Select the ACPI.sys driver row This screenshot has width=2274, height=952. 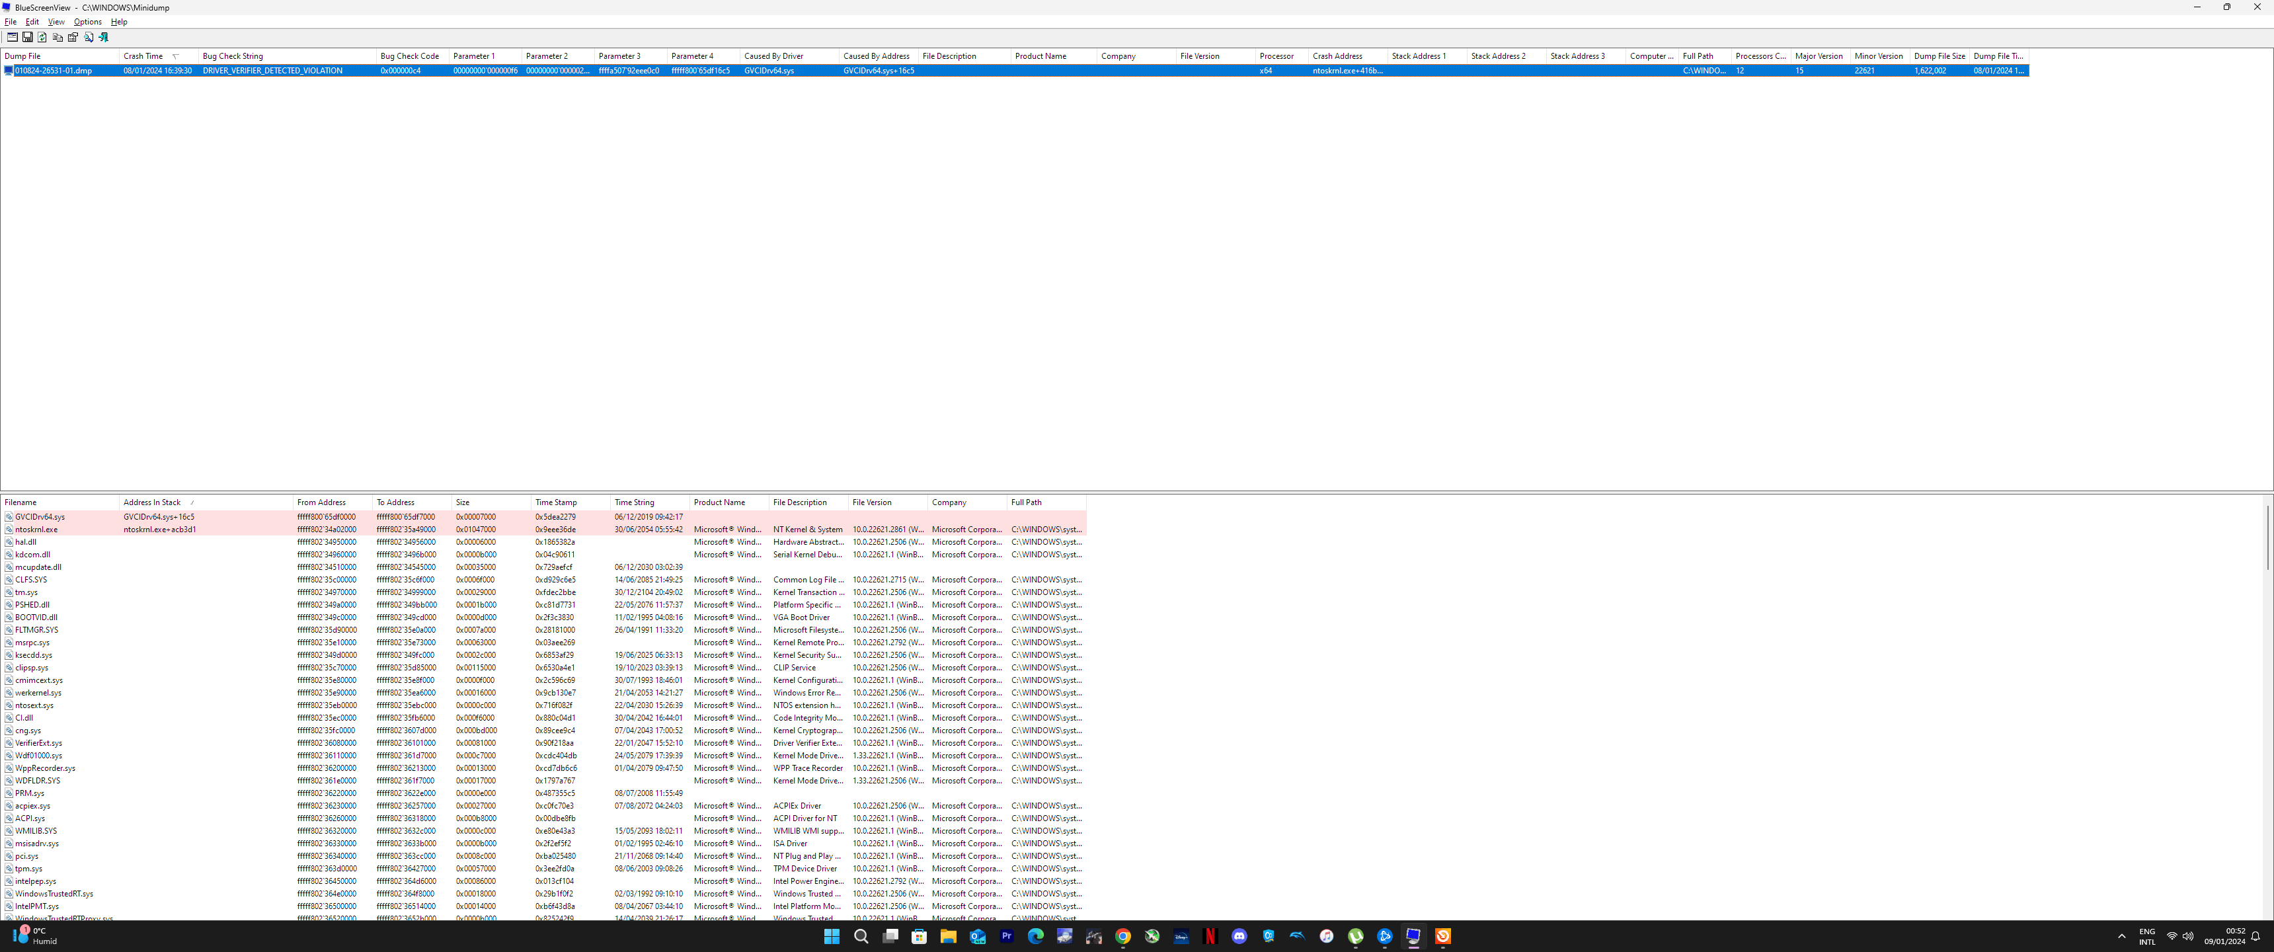tap(544, 818)
